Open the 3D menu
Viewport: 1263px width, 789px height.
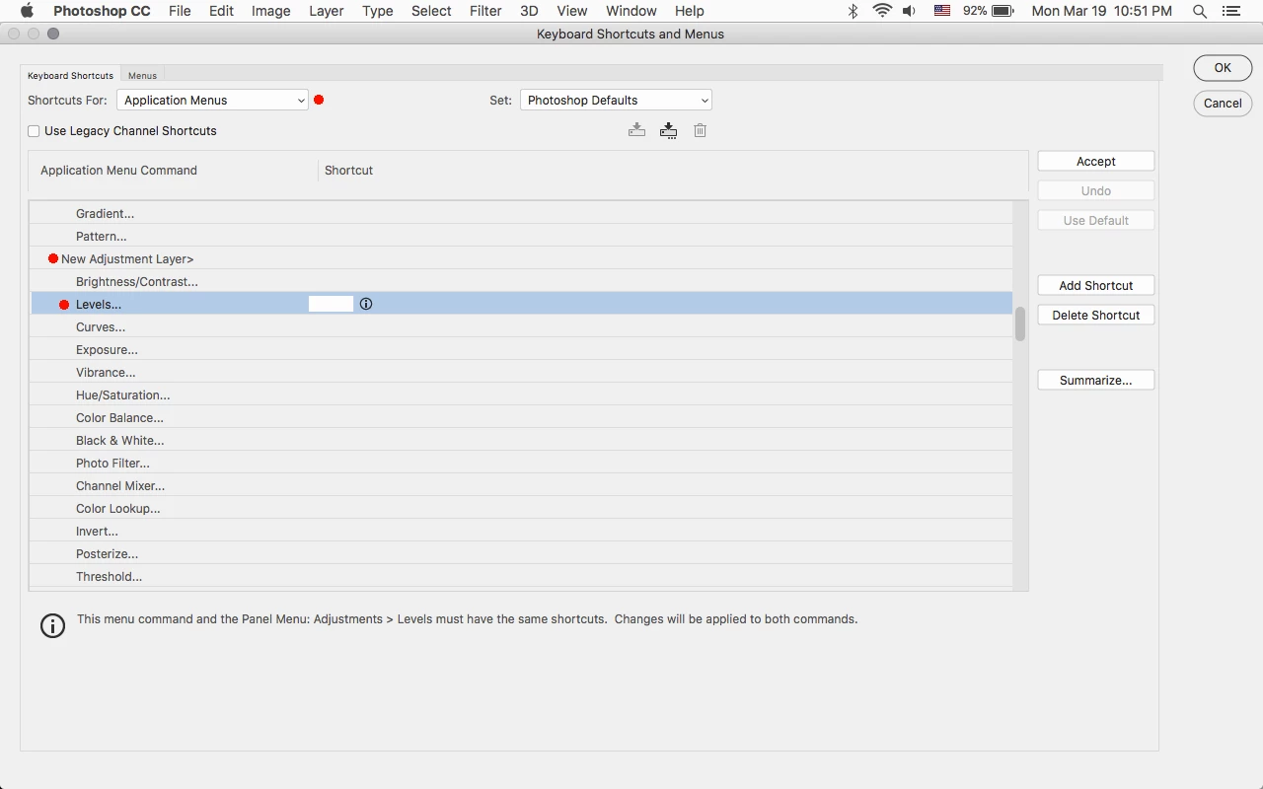click(529, 11)
